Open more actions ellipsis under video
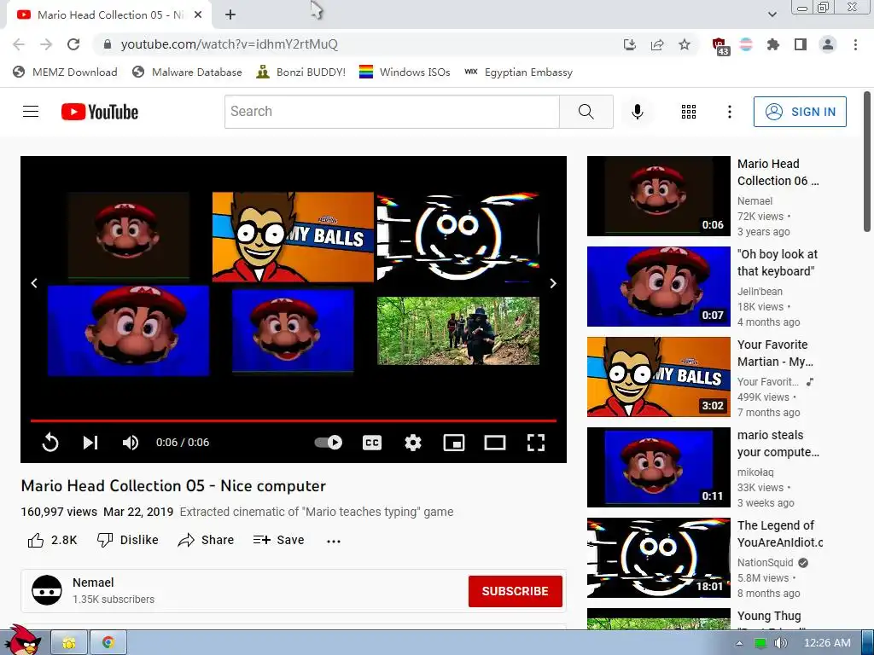Image resolution: width=874 pixels, height=655 pixels. [334, 541]
